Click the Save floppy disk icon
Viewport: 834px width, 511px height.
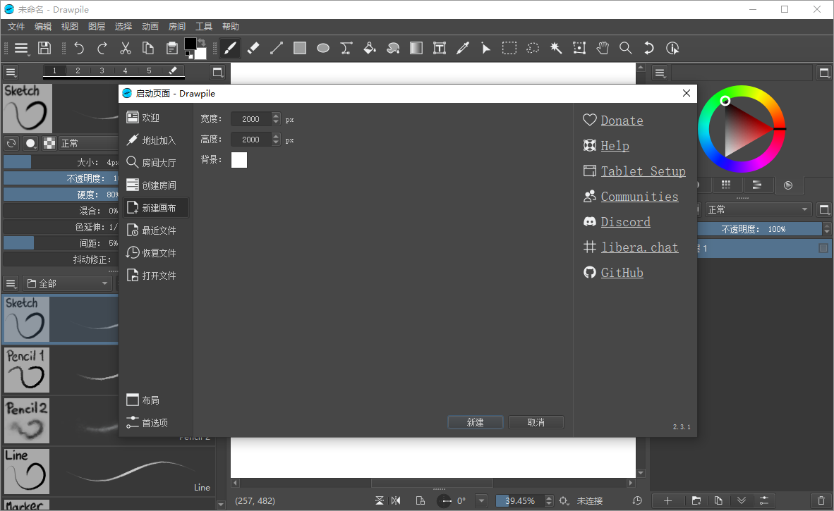[x=44, y=49]
